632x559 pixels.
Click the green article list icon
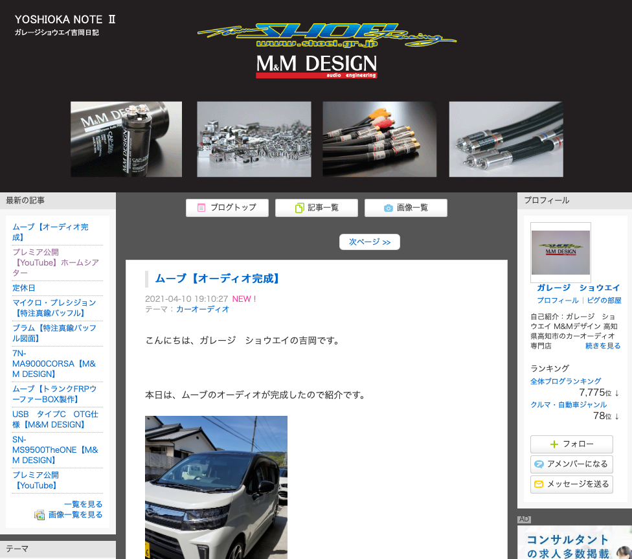click(x=299, y=208)
